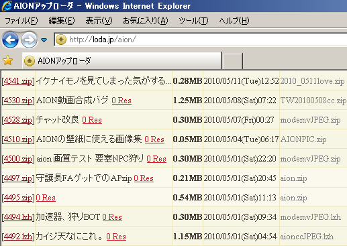
Task: Open the お気に入り(A) menu
Action: 146,21
